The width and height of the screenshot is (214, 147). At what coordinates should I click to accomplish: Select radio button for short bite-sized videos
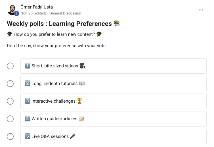tap(10, 66)
